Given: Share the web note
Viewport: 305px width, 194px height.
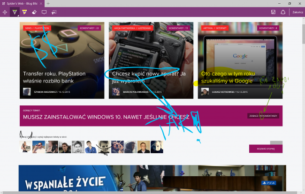Looking at the screenshot, I should [x=283, y=12].
